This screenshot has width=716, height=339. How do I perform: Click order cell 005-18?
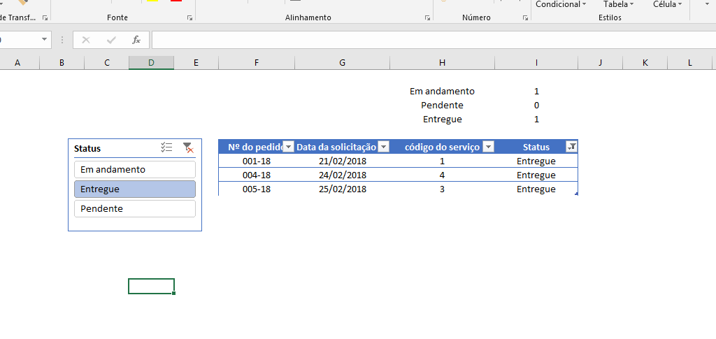click(x=257, y=189)
